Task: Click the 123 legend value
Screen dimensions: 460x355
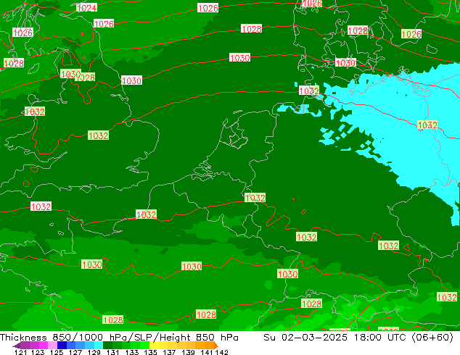Action: point(38,352)
